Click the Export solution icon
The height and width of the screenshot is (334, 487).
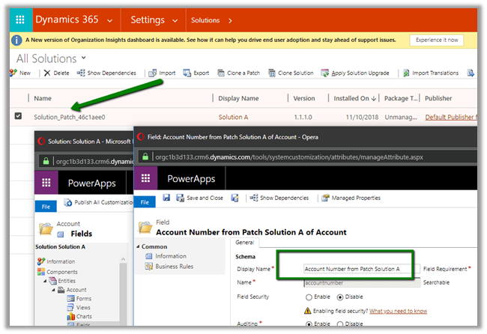coord(187,73)
